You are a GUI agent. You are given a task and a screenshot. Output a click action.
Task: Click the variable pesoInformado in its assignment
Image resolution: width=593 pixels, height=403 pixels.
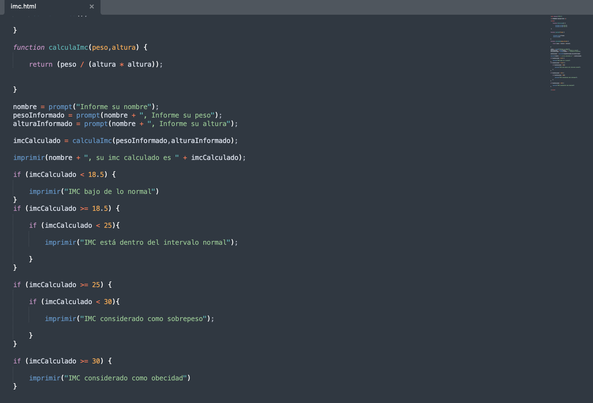39,115
